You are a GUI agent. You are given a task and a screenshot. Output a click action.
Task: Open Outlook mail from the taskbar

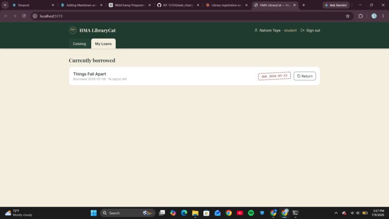tap(218, 213)
